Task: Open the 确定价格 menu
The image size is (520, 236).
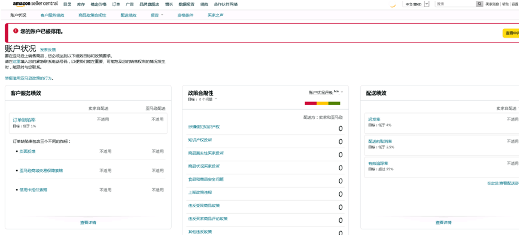Action: click(x=99, y=4)
